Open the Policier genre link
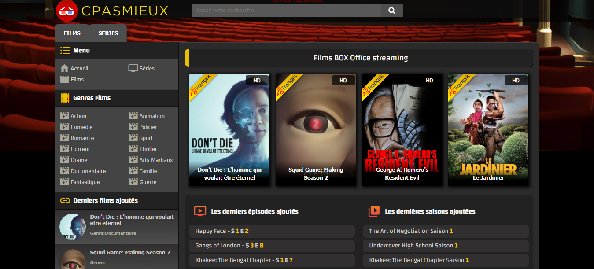 pyautogui.click(x=148, y=127)
